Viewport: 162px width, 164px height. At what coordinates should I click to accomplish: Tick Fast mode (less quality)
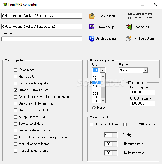pos(15,83)
